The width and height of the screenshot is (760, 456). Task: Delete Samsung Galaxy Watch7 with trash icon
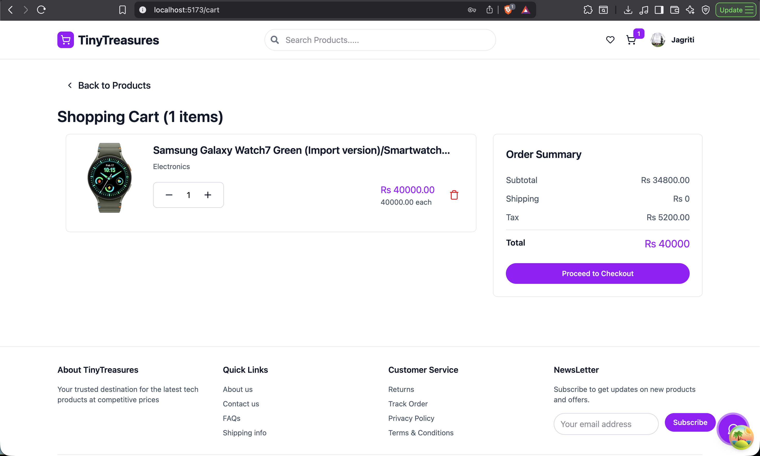pyautogui.click(x=454, y=195)
